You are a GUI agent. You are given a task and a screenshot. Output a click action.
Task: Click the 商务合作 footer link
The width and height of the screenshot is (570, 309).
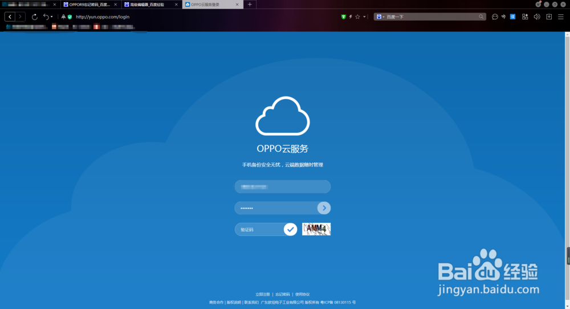click(x=216, y=303)
